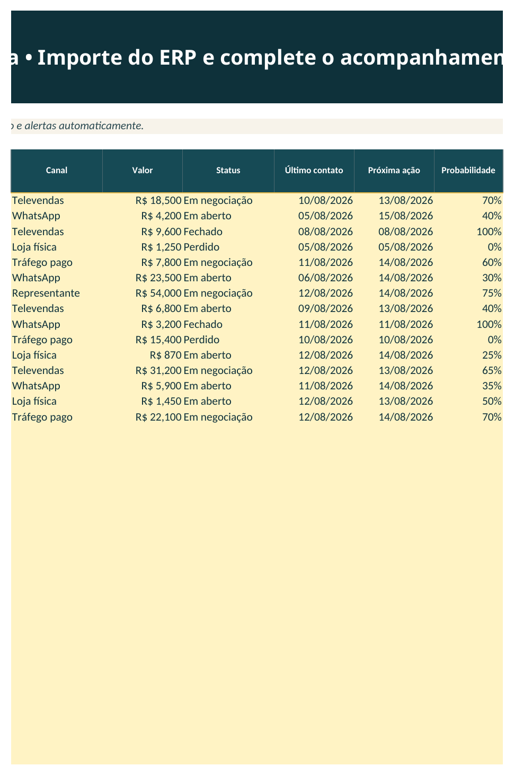Screen dimensions: 514x775
Task: Click the Representante channel cell
Action: (57, 293)
